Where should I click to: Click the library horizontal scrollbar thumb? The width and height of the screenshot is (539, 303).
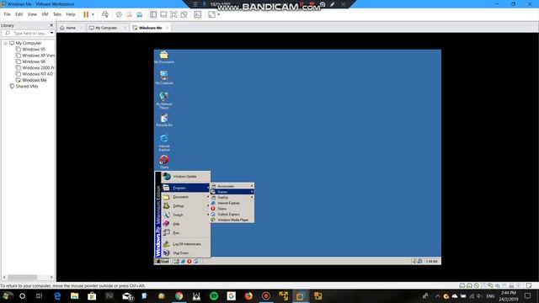(x=23, y=277)
